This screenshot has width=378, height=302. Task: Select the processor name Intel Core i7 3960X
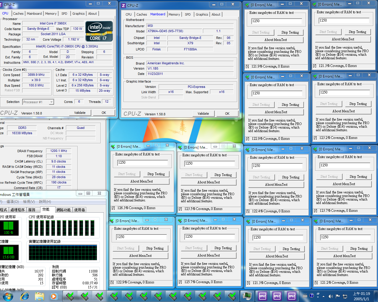(53, 24)
